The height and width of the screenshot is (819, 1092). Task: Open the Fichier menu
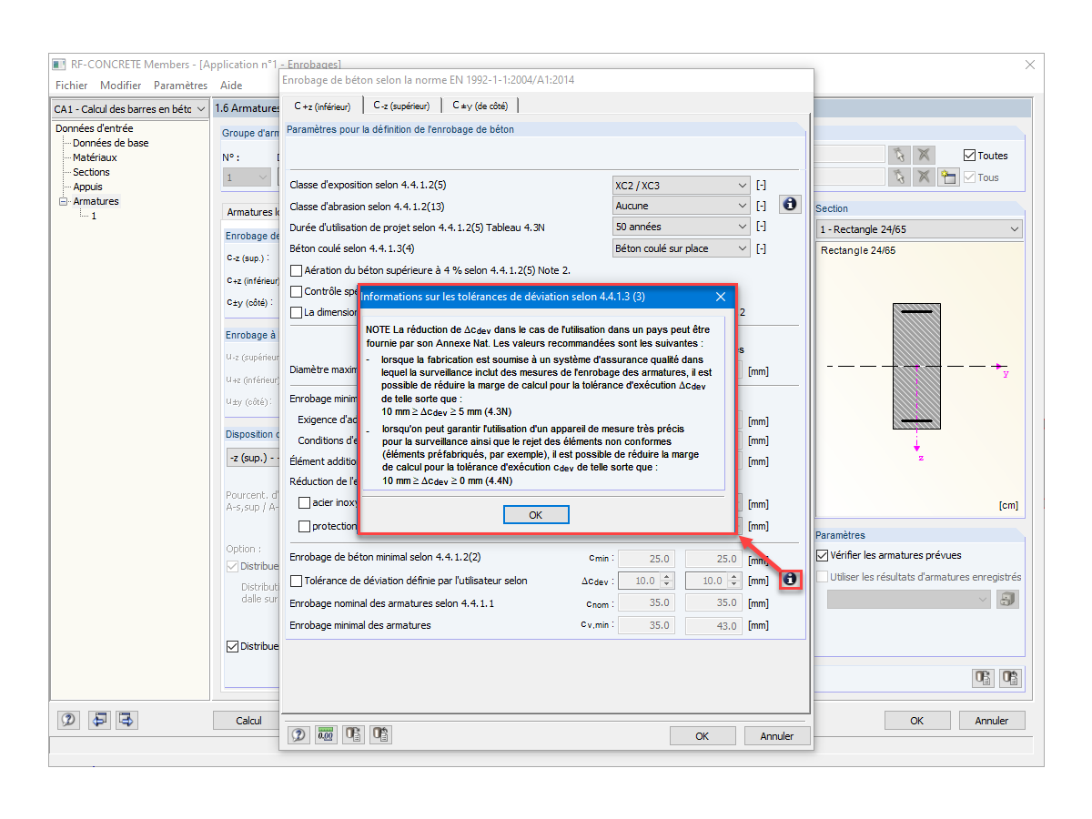pyautogui.click(x=71, y=86)
